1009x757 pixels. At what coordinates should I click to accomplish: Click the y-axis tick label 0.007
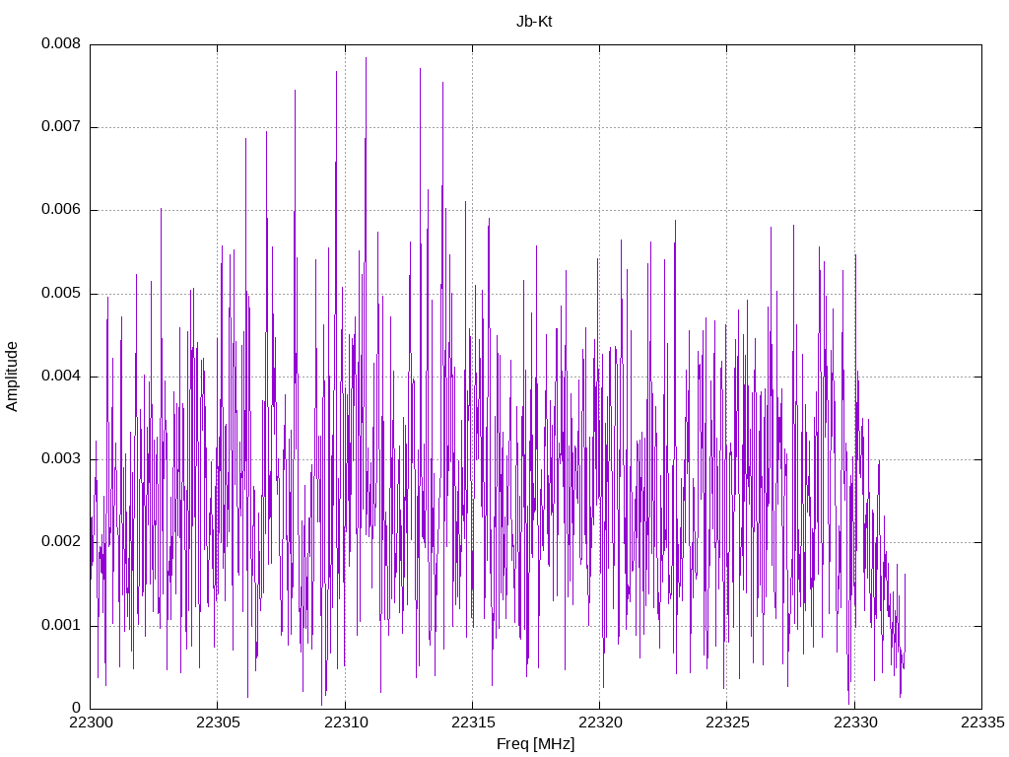click(61, 127)
